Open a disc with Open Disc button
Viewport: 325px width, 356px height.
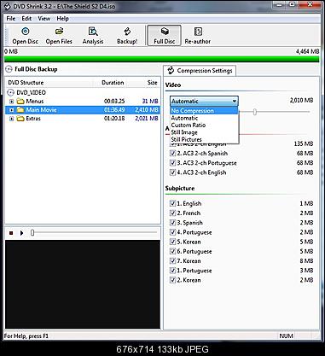[25, 36]
